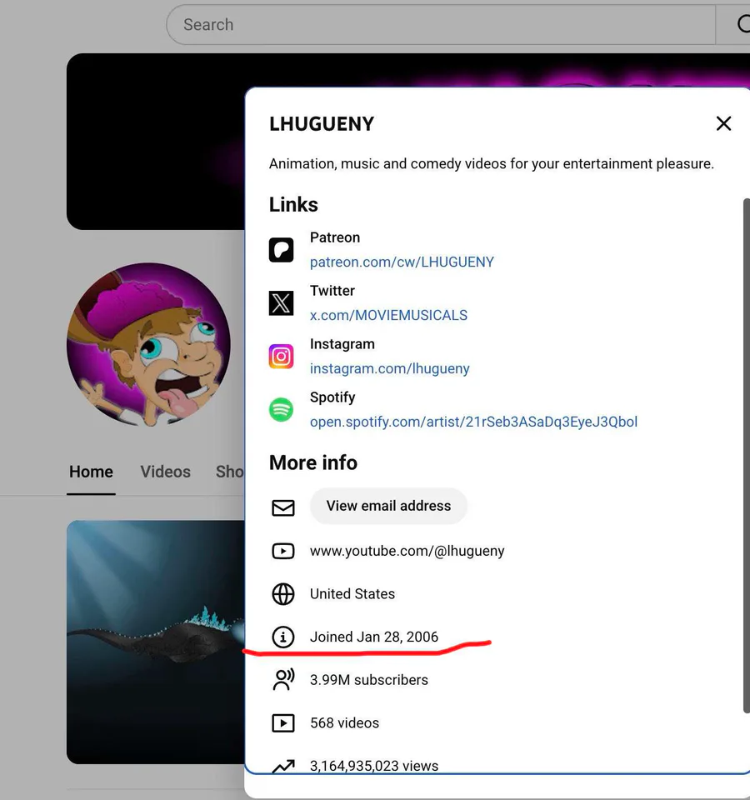
Task: Click the channel avatar picture
Action: coord(148,345)
